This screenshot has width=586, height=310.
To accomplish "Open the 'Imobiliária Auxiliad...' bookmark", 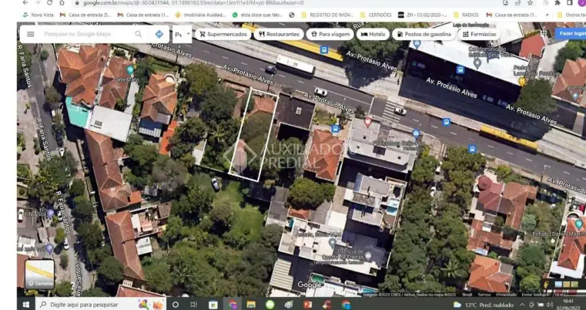I will tap(201, 15).
